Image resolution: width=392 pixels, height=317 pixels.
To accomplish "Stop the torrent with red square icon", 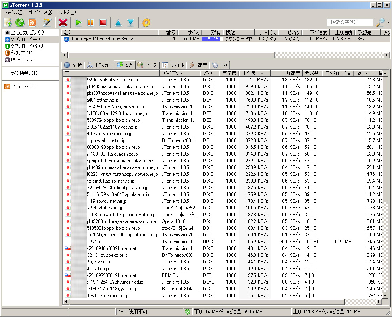I will pyautogui.click(x=103, y=23).
